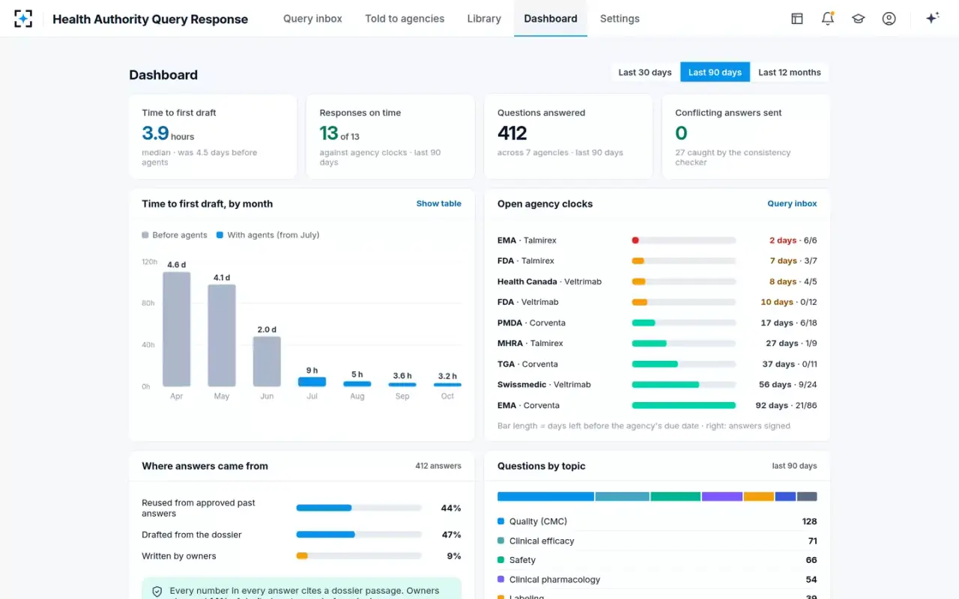This screenshot has width=959, height=599.
Task: Click the "Health Canada · Veltrimab" row label
Action: (549, 282)
